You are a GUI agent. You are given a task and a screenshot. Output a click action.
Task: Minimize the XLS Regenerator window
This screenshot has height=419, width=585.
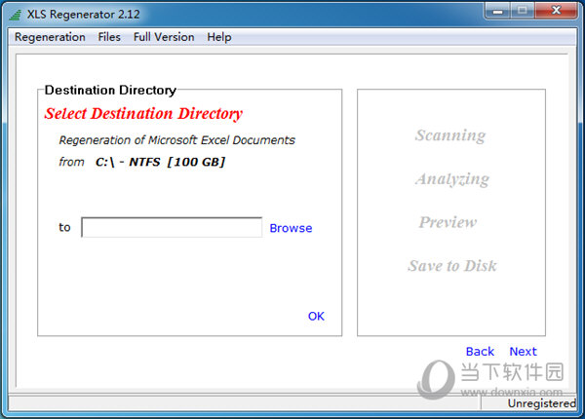point(499,11)
